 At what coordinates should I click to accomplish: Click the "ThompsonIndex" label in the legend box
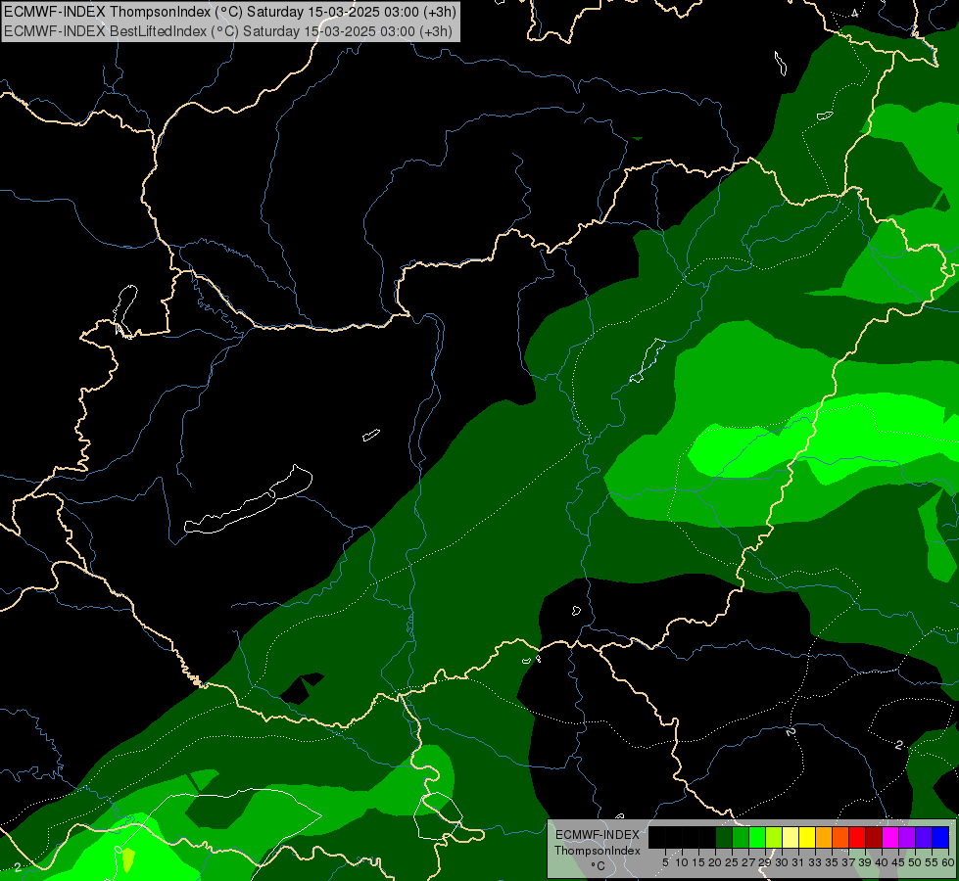tap(598, 851)
